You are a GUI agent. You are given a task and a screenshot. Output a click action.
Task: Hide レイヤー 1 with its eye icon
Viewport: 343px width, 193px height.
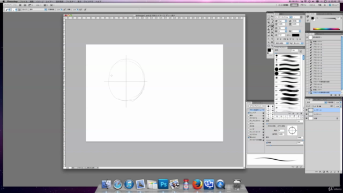pyautogui.click(x=307, y=114)
